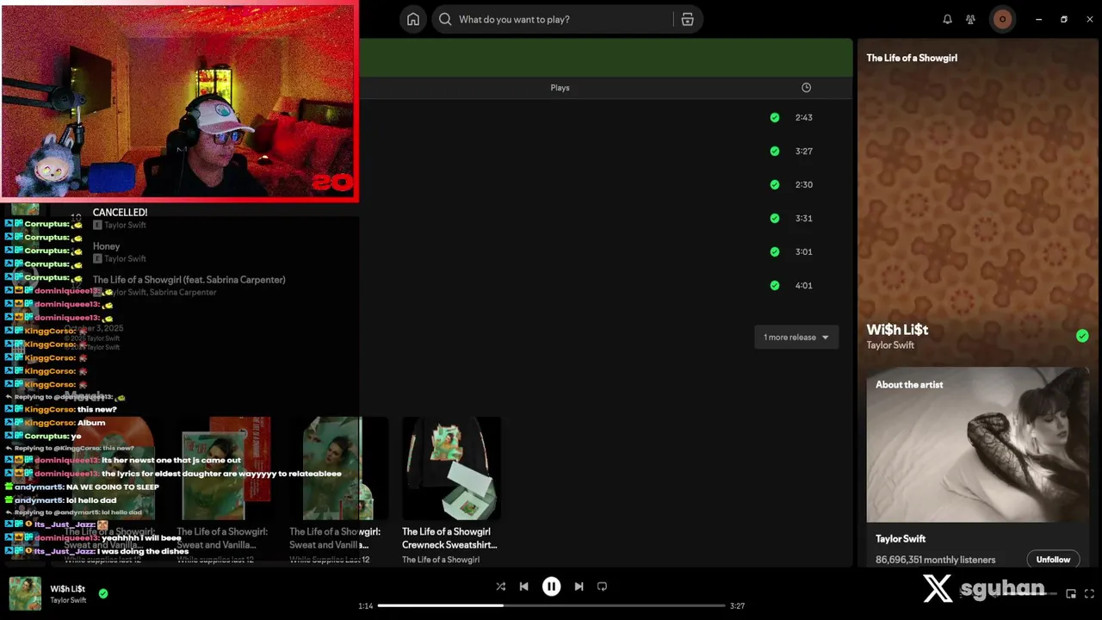Click the Plays column header
The width and height of the screenshot is (1102, 620).
(x=560, y=88)
